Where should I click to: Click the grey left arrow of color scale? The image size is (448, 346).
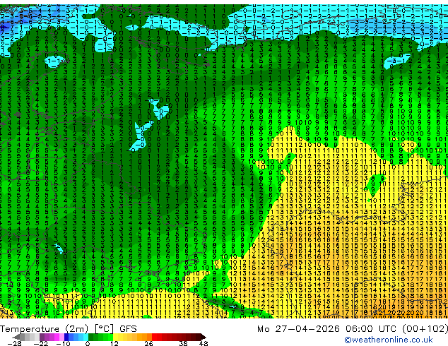(16, 337)
